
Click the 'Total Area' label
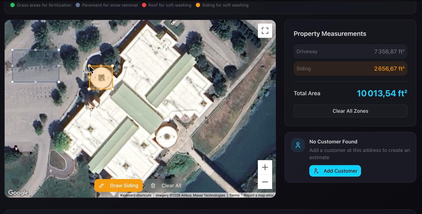tap(307, 93)
